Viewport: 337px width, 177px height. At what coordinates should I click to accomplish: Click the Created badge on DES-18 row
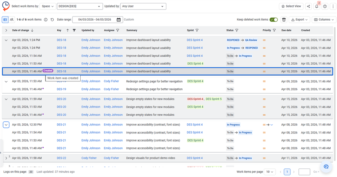coord(48,71)
